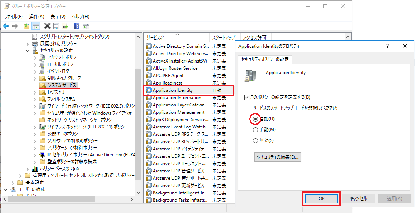415x213 pixels.
Task: Collapse the セキュリティの設定 tree node
Action: 28,51
